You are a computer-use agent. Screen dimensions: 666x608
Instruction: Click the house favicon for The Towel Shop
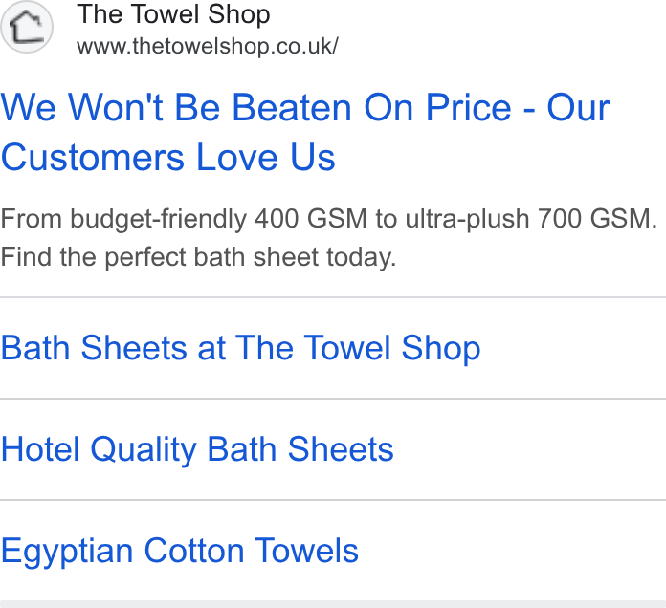[27, 27]
